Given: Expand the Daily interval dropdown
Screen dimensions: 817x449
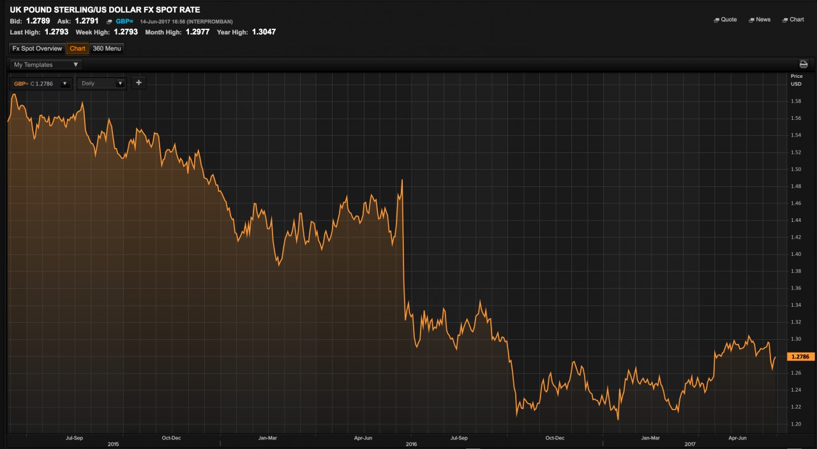Looking at the screenshot, I should click(101, 84).
